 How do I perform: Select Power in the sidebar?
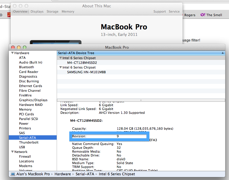point(24,124)
